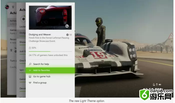Click the controller status icon
Viewport: 175px width, 103px height.
(x=157, y=84)
